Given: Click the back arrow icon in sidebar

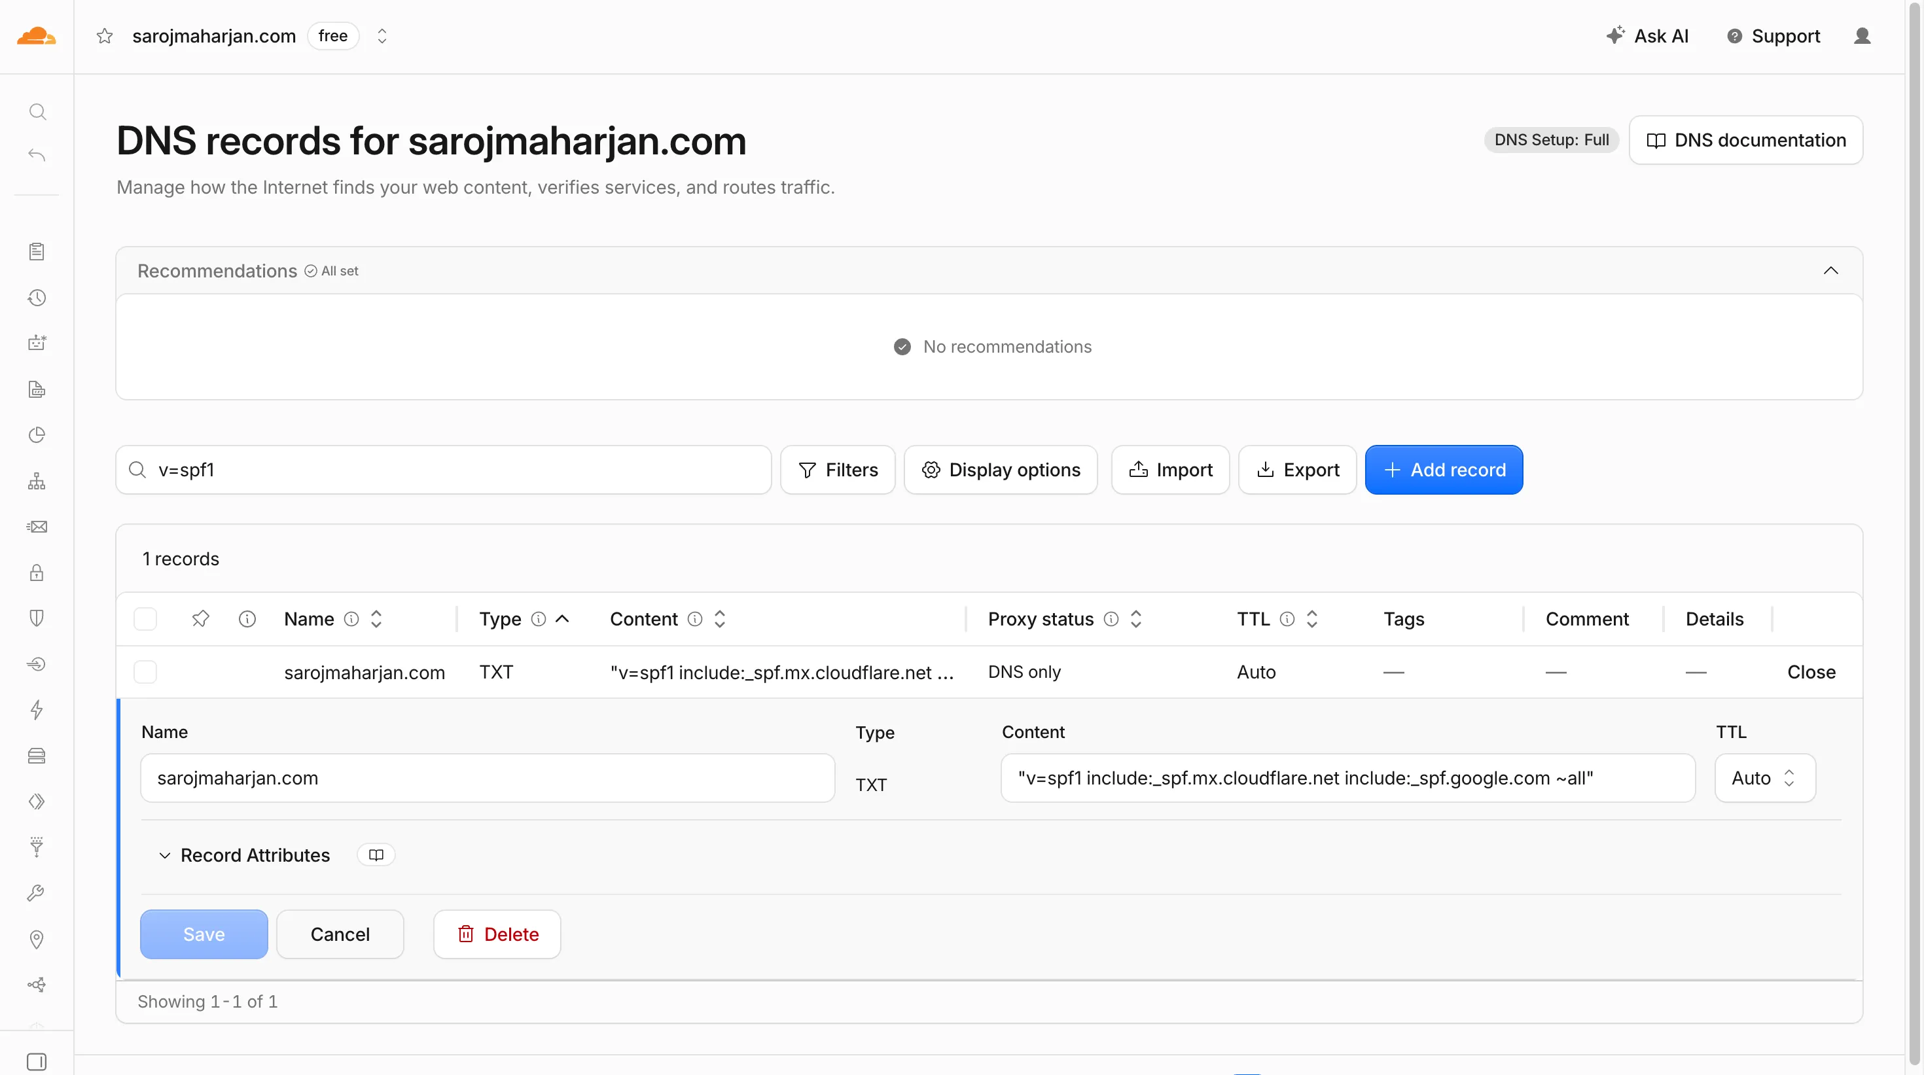Looking at the screenshot, I should coord(37,155).
